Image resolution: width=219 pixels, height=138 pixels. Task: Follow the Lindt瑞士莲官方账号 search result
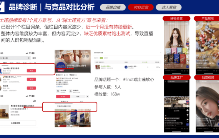pos(31,71)
